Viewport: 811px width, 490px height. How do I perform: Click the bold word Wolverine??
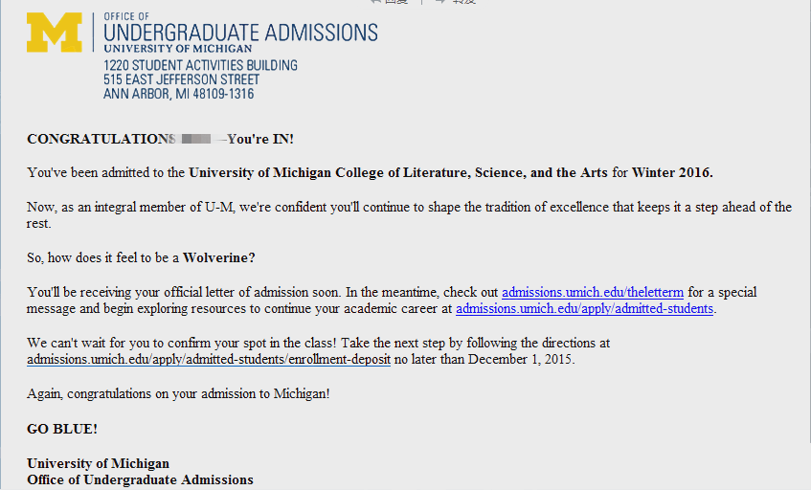click(218, 258)
